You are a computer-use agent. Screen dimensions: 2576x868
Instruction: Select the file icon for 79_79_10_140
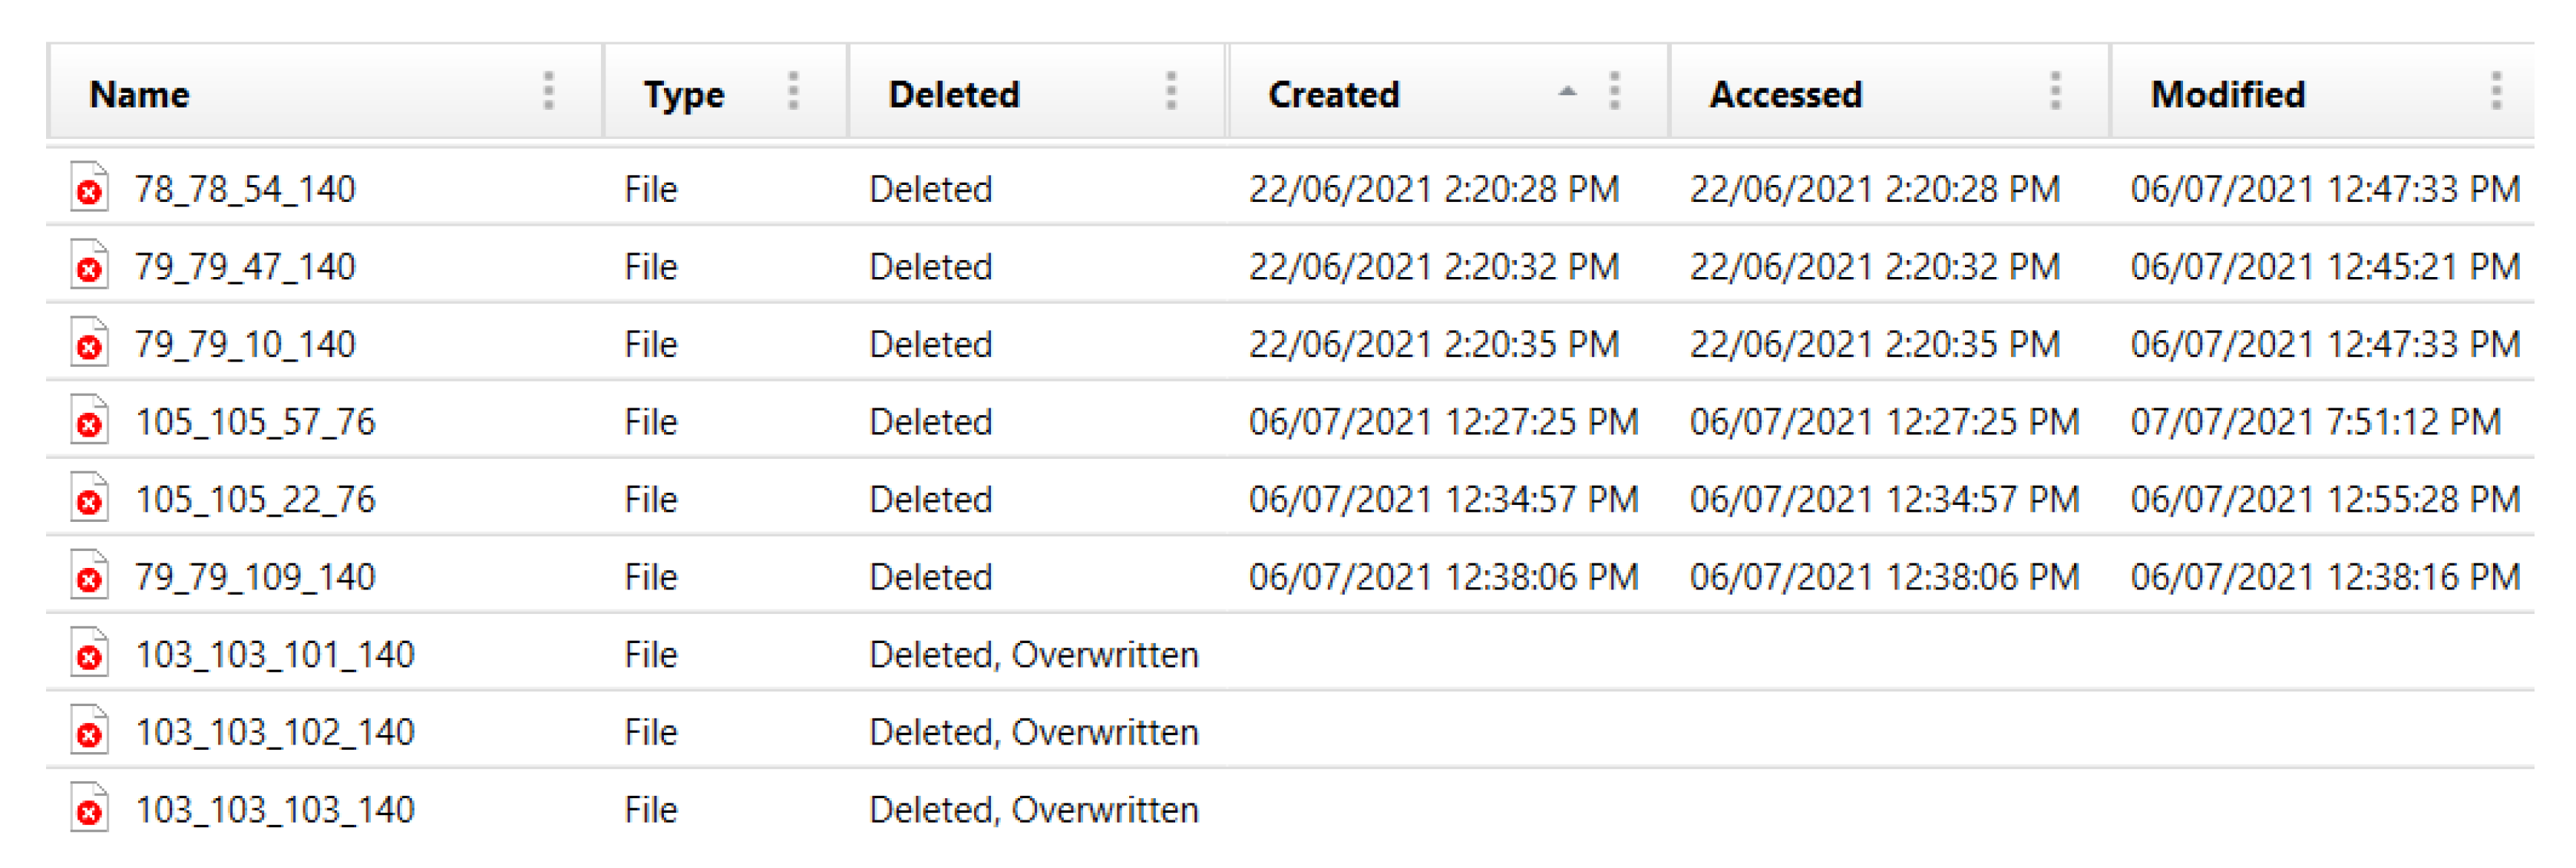tap(89, 343)
